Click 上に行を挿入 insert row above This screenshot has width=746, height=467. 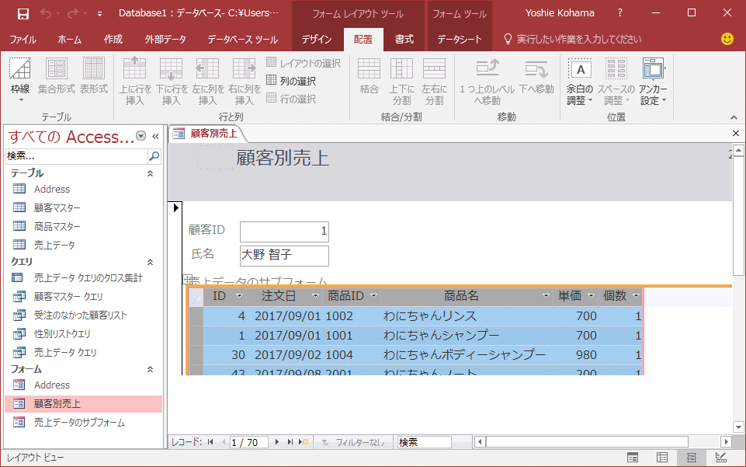click(134, 81)
